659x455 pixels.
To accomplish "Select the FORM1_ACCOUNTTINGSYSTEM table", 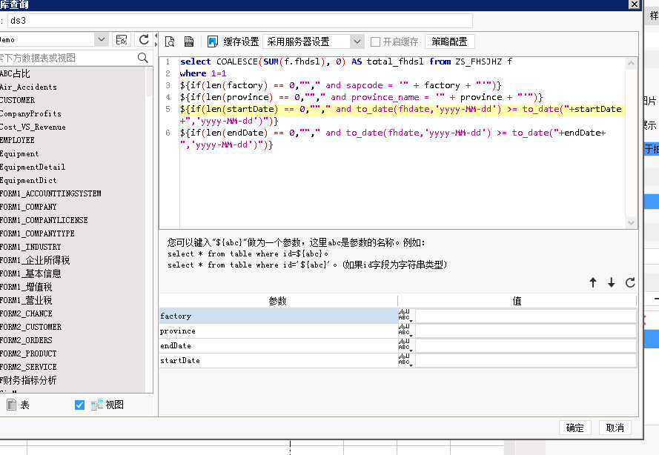I will click(50, 193).
